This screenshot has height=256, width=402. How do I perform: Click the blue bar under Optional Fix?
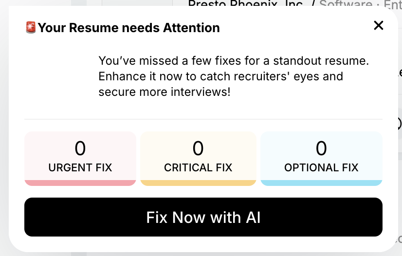click(x=321, y=183)
